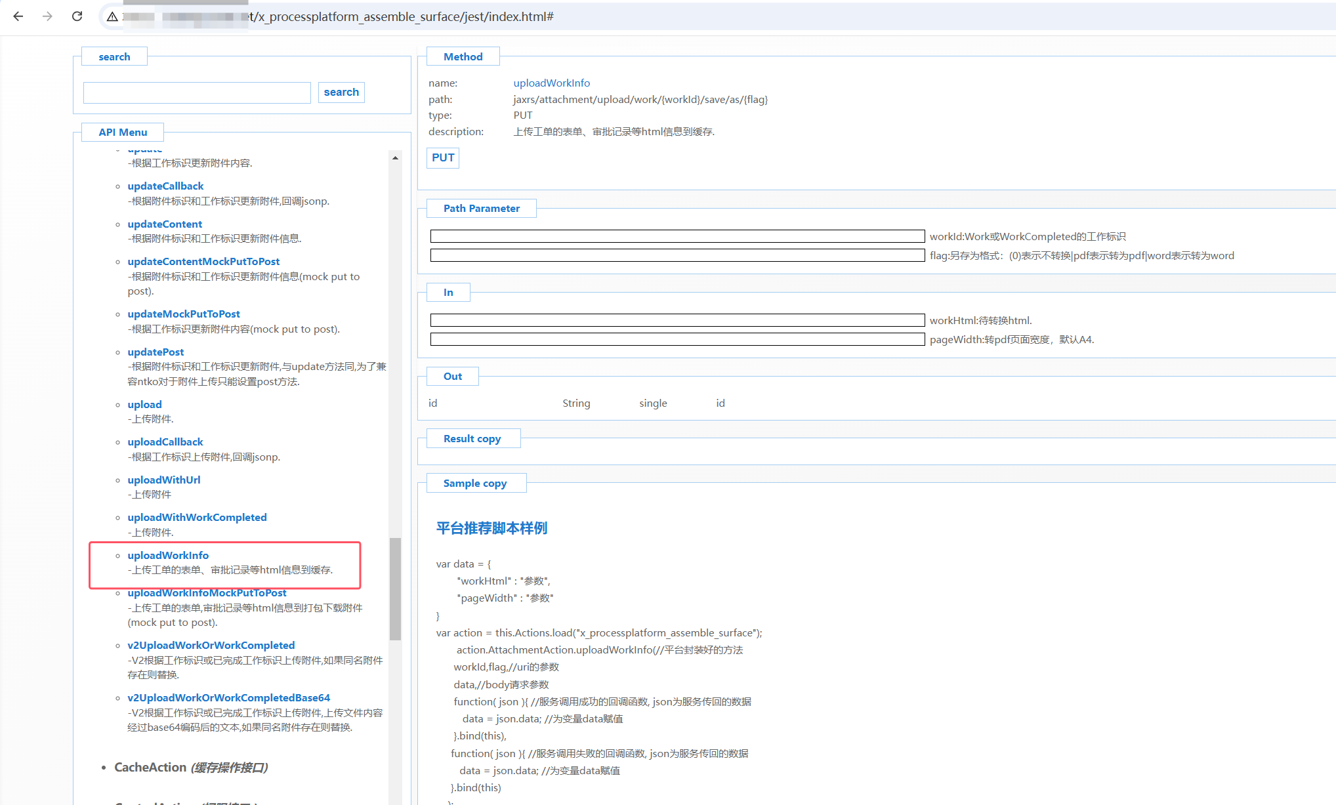1336x805 pixels.
Task: Click the search button
Action: pos(341,93)
